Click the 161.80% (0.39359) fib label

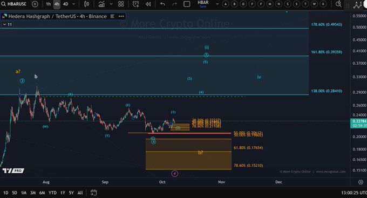point(327,52)
